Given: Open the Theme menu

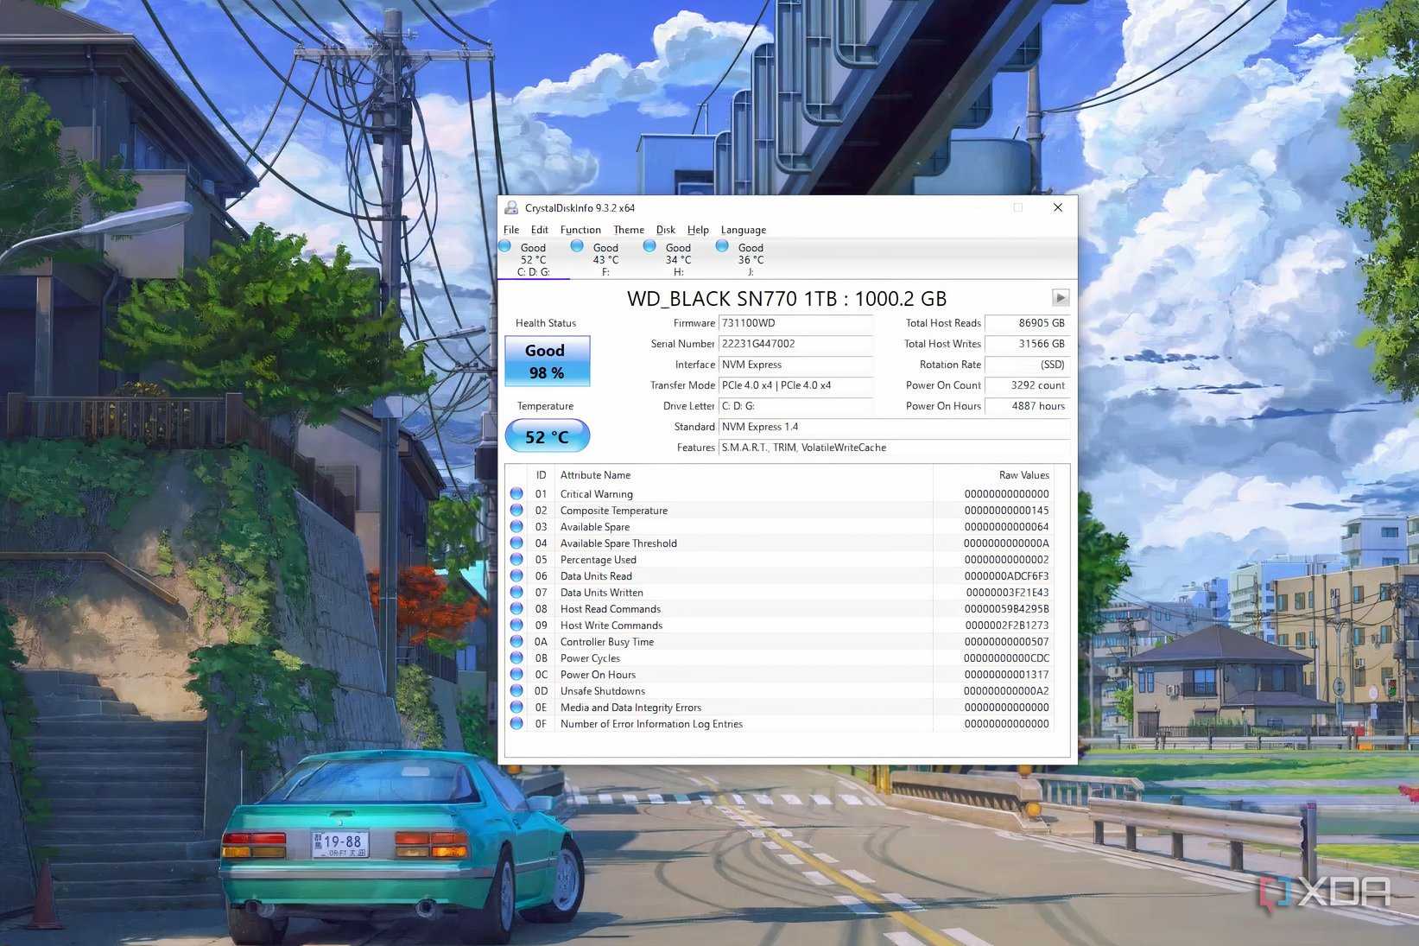Looking at the screenshot, I should click(x=629, y=230).
